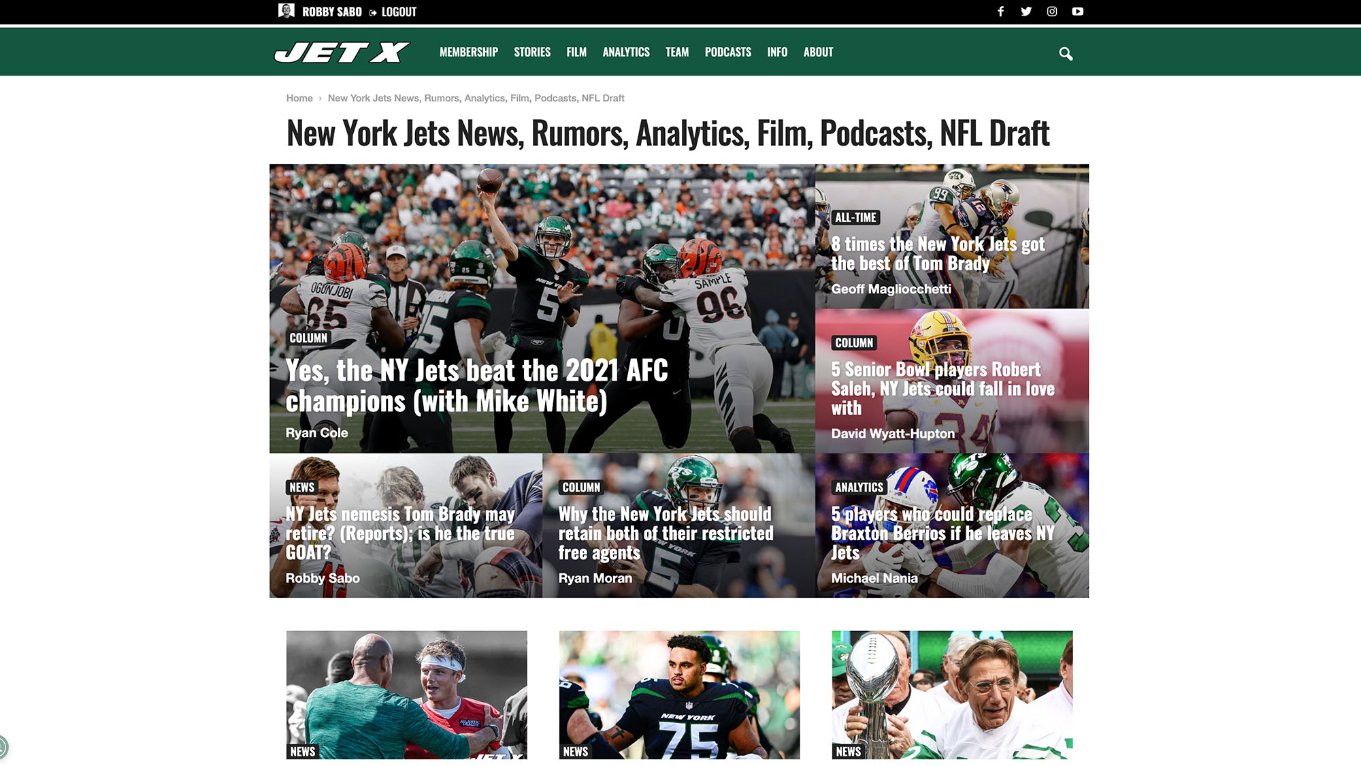Open the Facebook social icon

click(x=1000, y=12)
